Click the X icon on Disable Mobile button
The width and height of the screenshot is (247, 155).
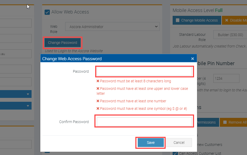226,20
